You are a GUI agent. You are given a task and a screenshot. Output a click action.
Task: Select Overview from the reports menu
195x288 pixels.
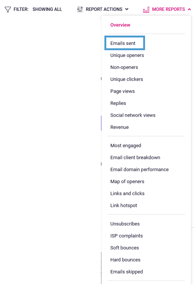click(x=120, y=25)
